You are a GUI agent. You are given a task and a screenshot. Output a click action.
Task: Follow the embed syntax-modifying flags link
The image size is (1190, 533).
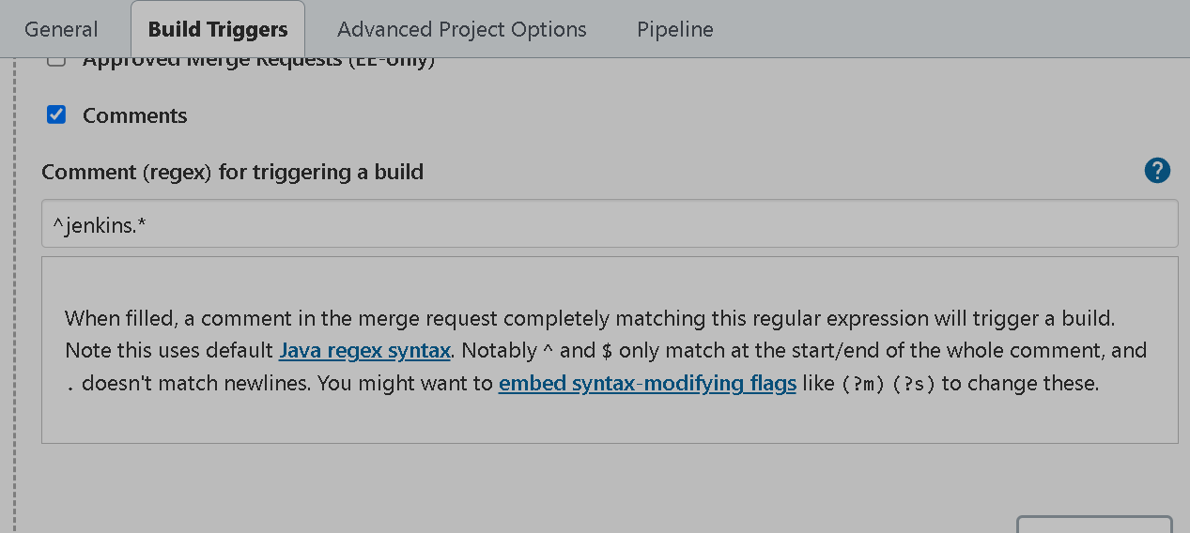click(647, 383)
